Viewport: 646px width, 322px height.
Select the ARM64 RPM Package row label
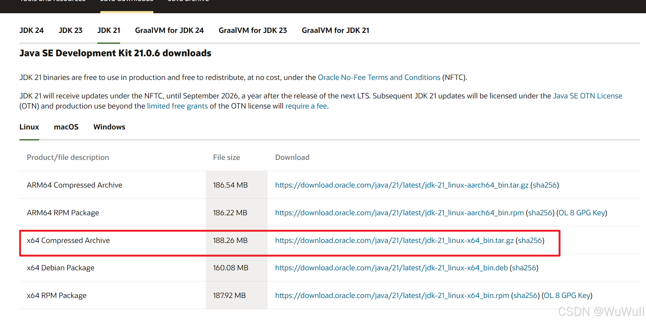(x=63, y=213)
